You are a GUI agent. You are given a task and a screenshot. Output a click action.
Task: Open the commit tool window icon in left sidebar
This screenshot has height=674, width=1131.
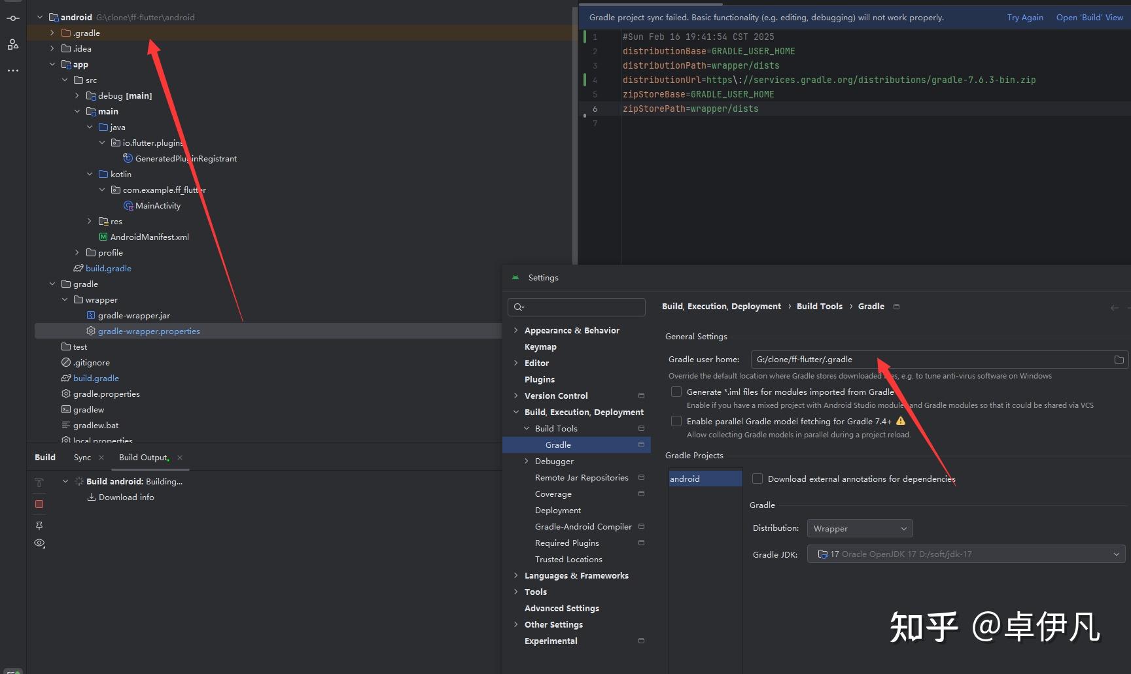pyautogui.click(x=13, y=18)
